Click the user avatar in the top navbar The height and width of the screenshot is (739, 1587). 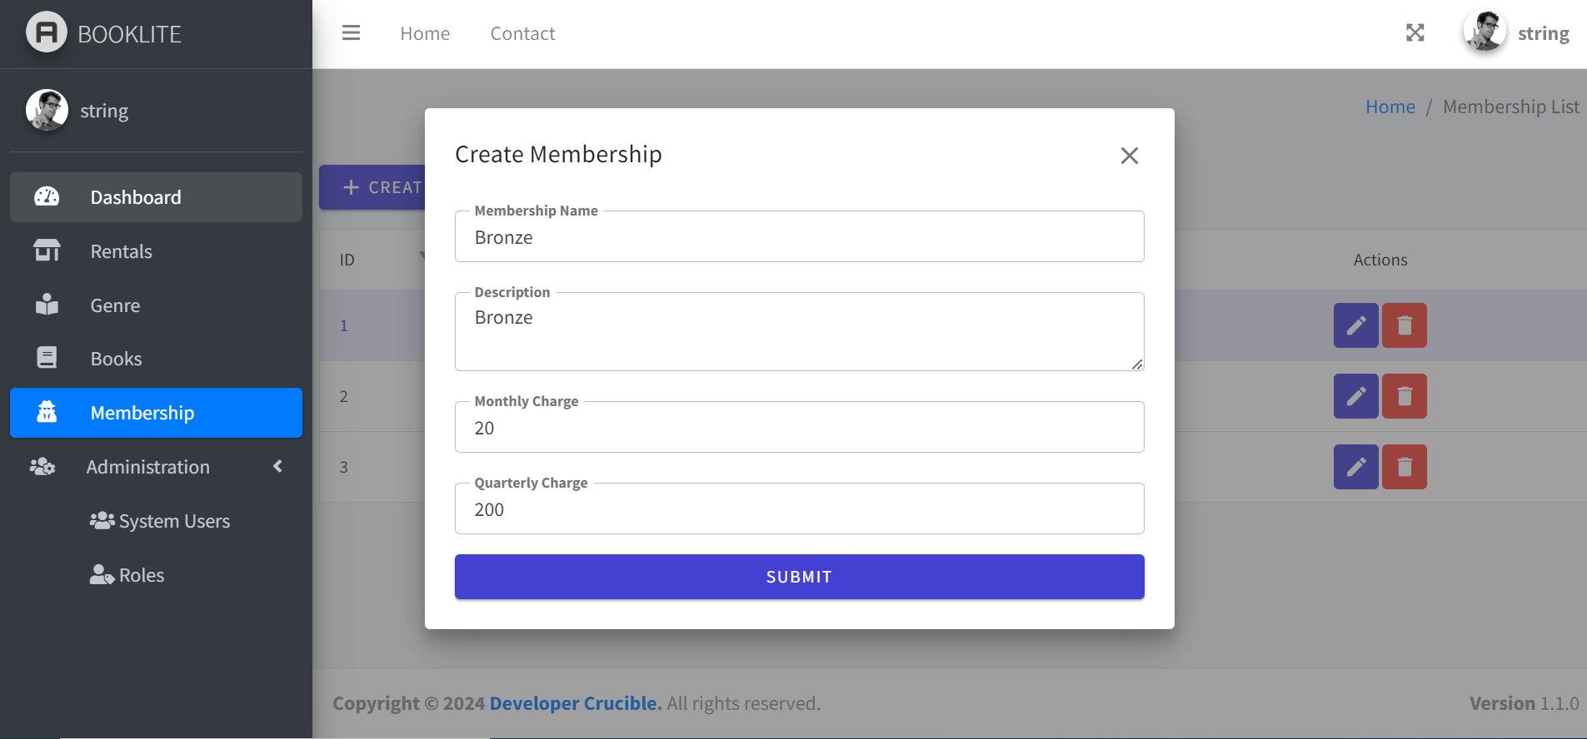1485,32
